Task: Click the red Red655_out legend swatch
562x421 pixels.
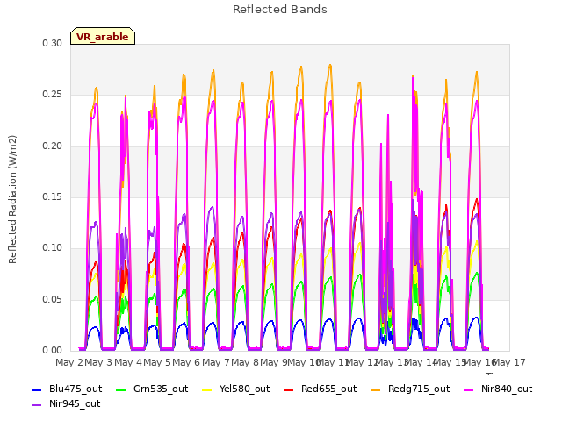Action: coord(289,390)
